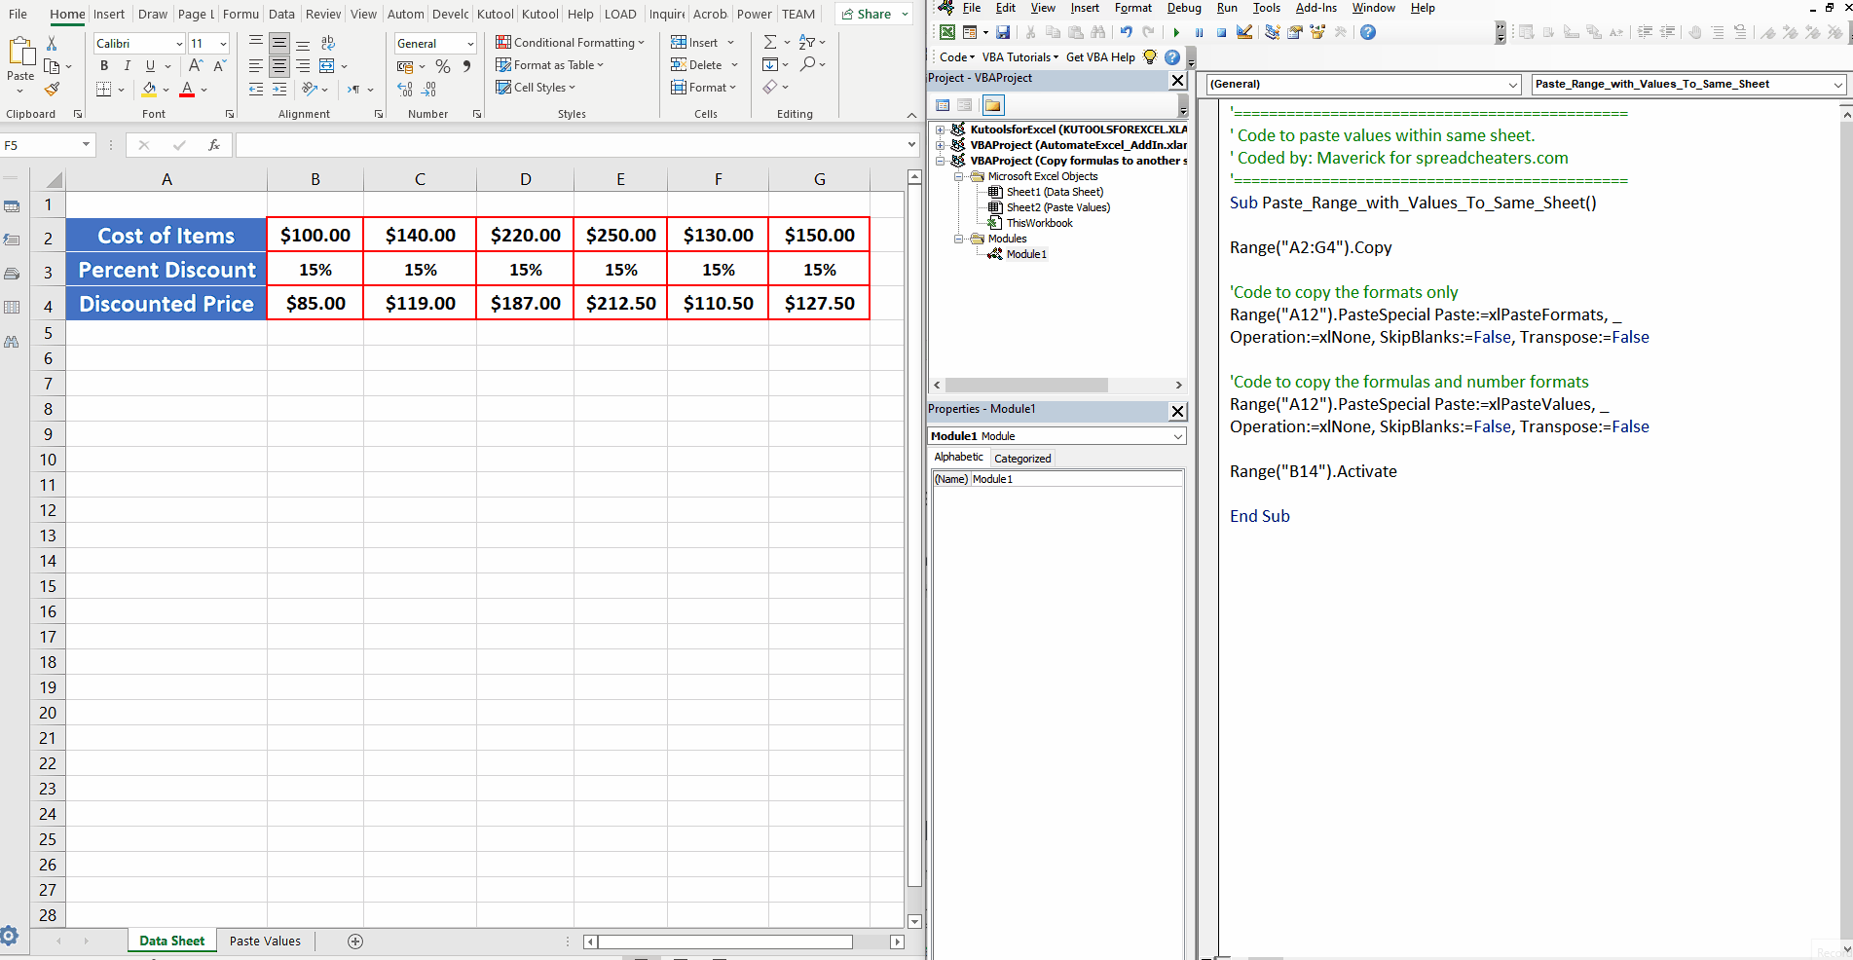1853x960 pixels.
Task: Switch to the Paste Values sheet tab
Action: tap(265, 941)
